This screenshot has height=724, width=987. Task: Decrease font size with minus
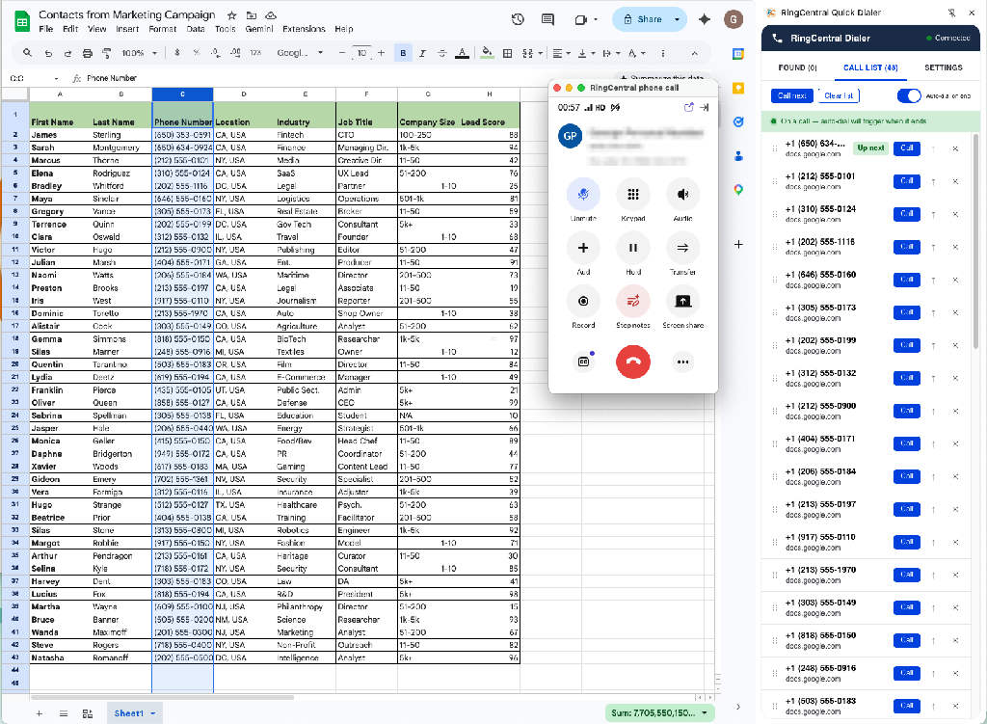coord(342,53)
